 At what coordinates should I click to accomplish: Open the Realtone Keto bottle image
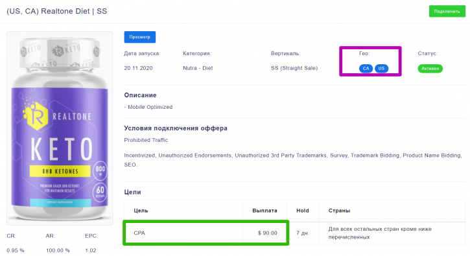pos(60,128)
